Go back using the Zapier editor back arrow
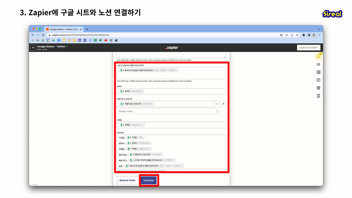This screenshot has height=198, width=352. [33, 48]
